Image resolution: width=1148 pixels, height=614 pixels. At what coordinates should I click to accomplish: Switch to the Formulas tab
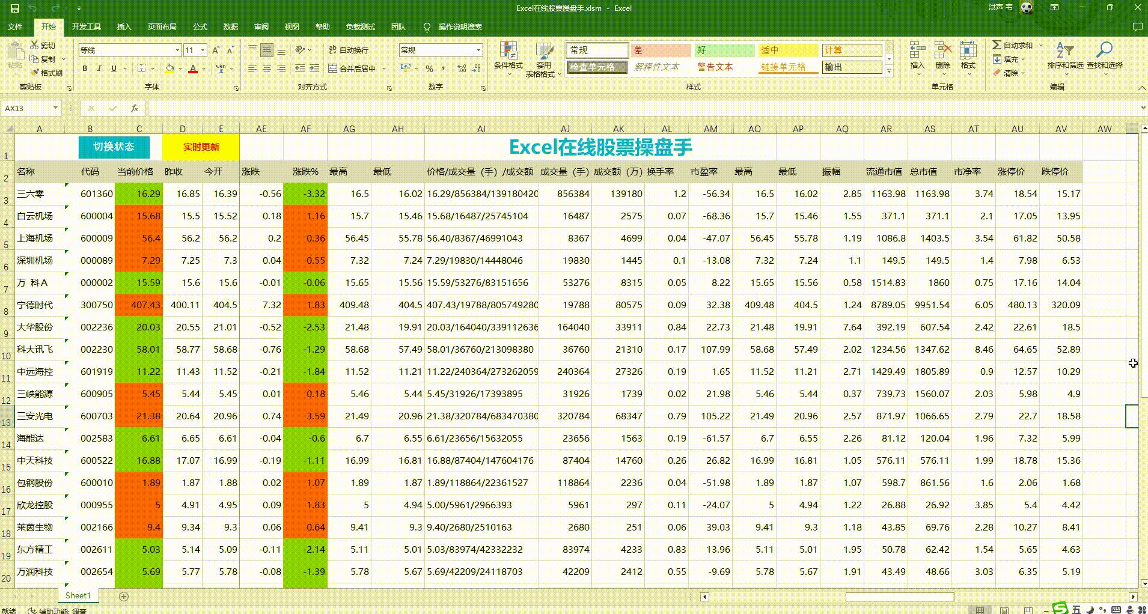point(200,27)
